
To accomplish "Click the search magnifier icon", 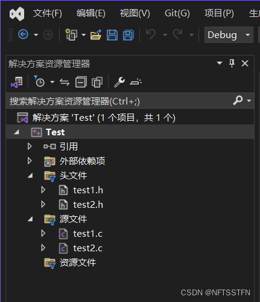I will [x=238, y=100].
